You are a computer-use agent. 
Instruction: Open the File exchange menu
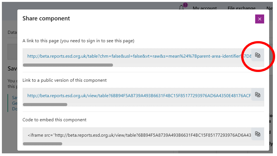click(x=241, y=8)
